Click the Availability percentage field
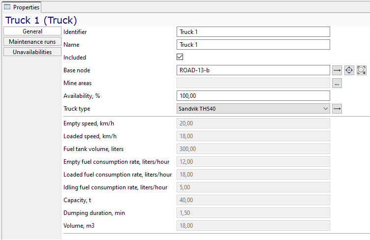Image resolution: width=370 pixels, height=240 pixels. point(253,96)
